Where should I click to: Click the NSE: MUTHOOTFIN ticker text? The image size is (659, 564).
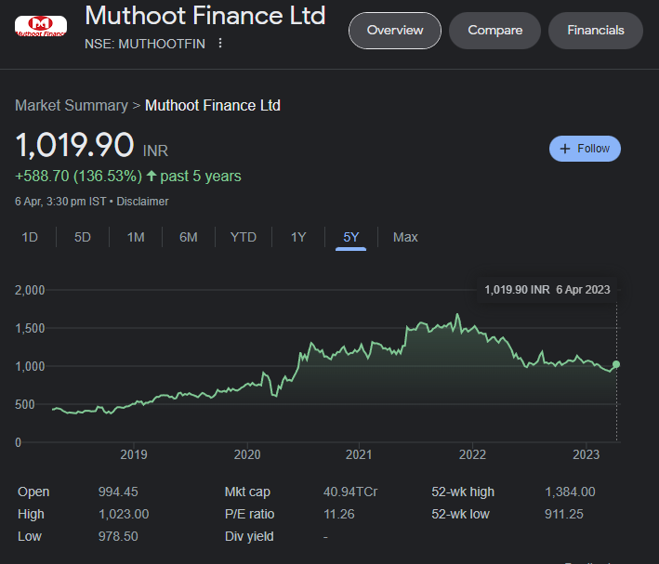pos(145,44)
